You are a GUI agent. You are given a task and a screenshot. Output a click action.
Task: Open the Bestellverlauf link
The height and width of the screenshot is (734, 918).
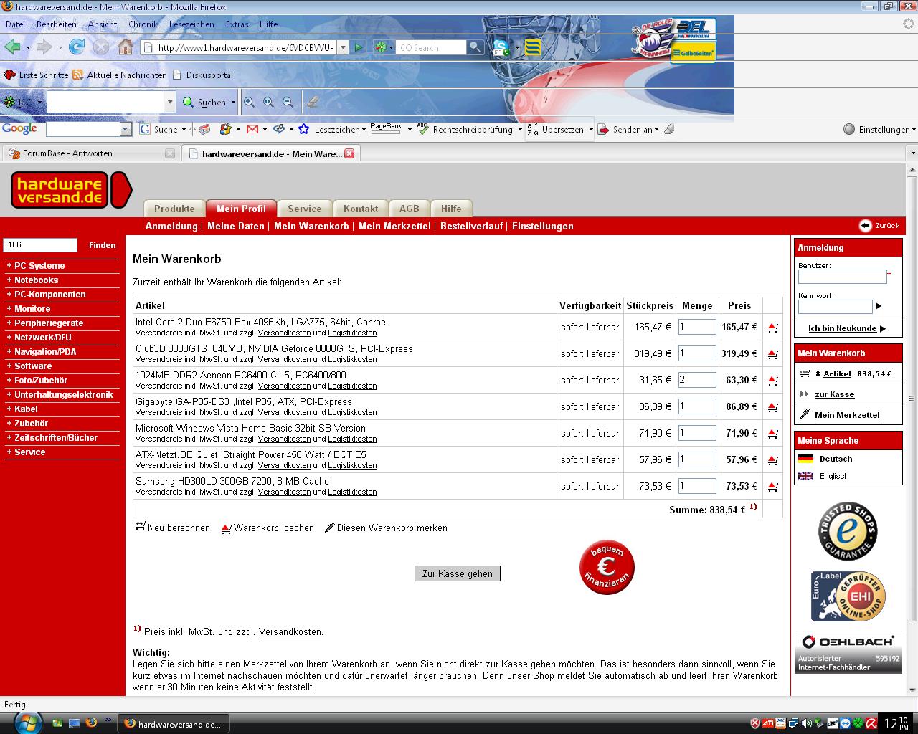coord(471,226)
